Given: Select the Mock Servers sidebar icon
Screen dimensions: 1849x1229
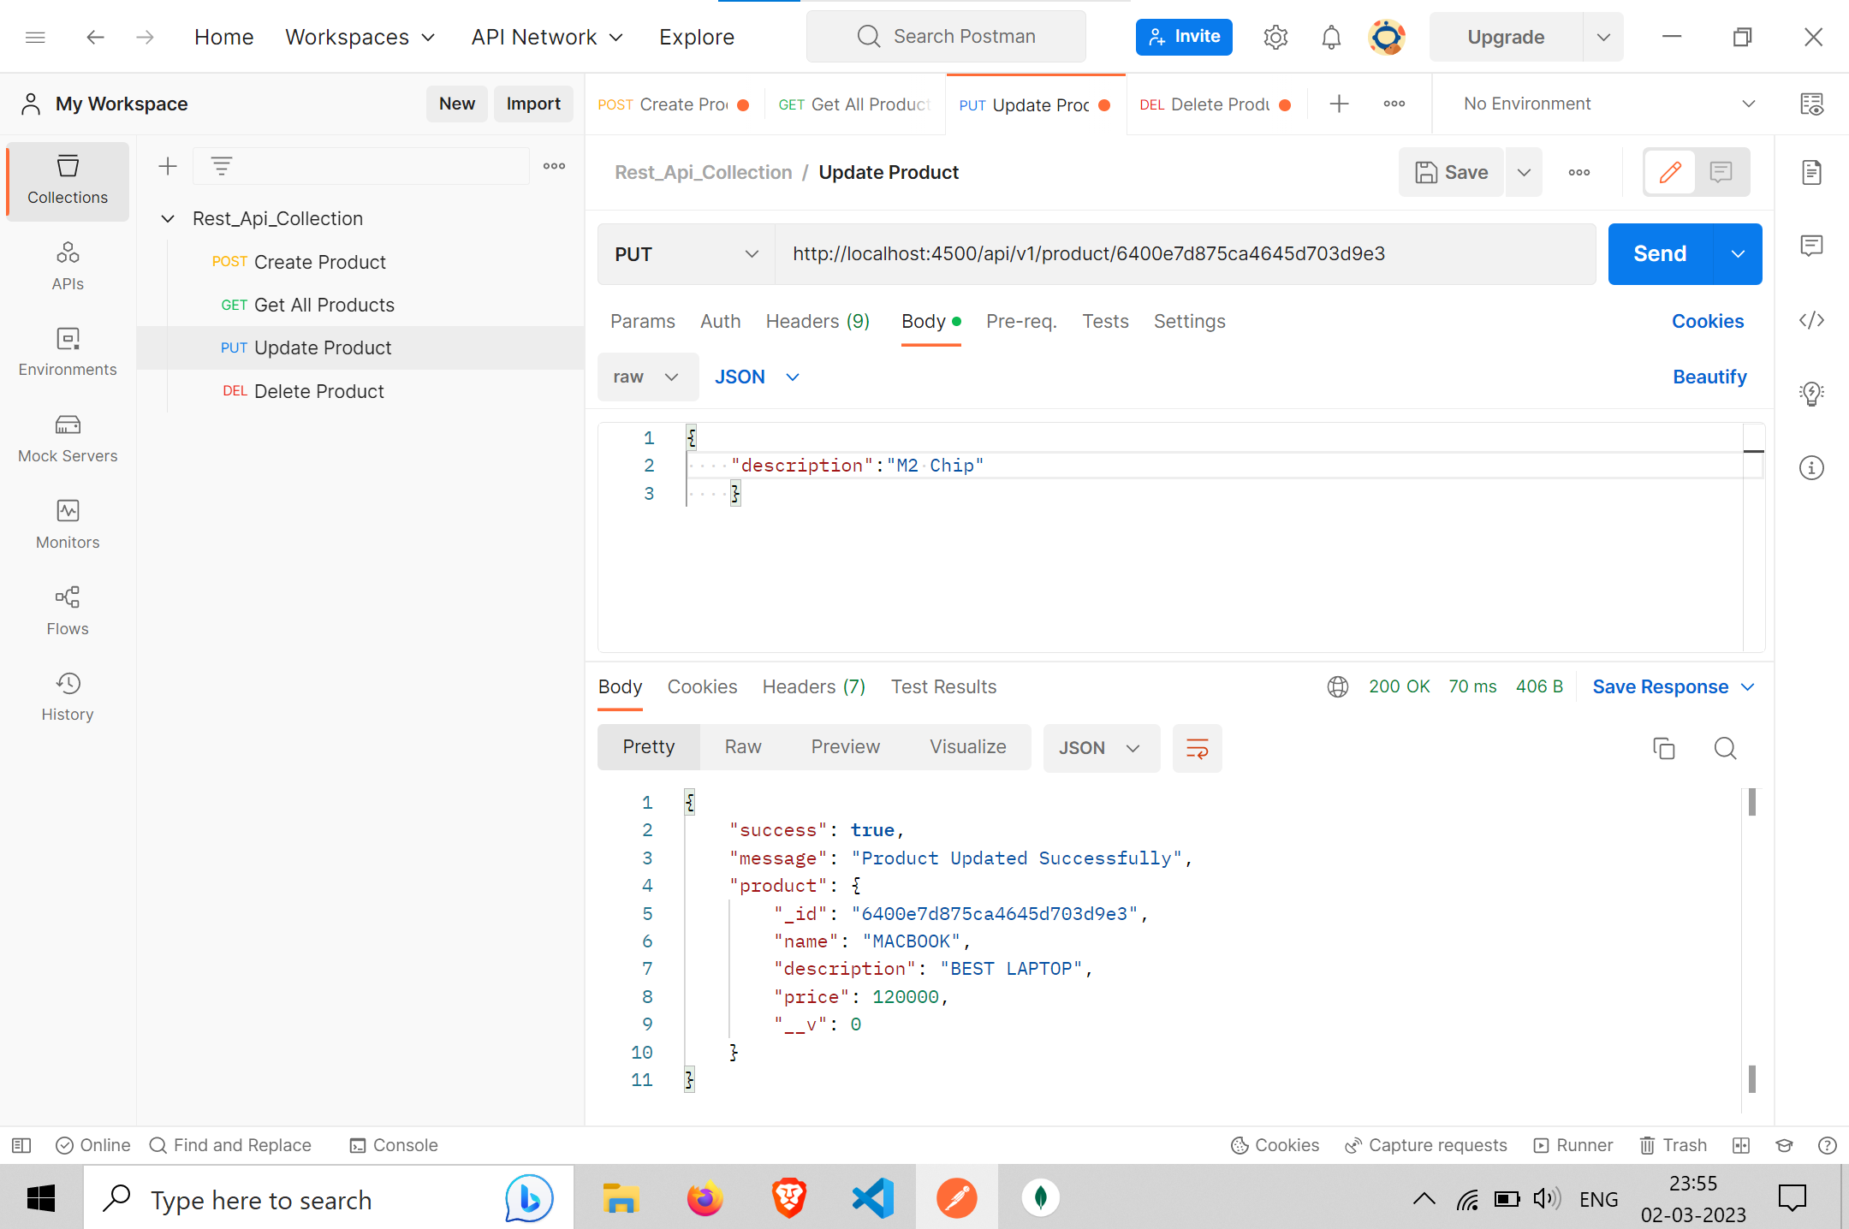Looking at the screenshot, I should [x=67, y=436].
